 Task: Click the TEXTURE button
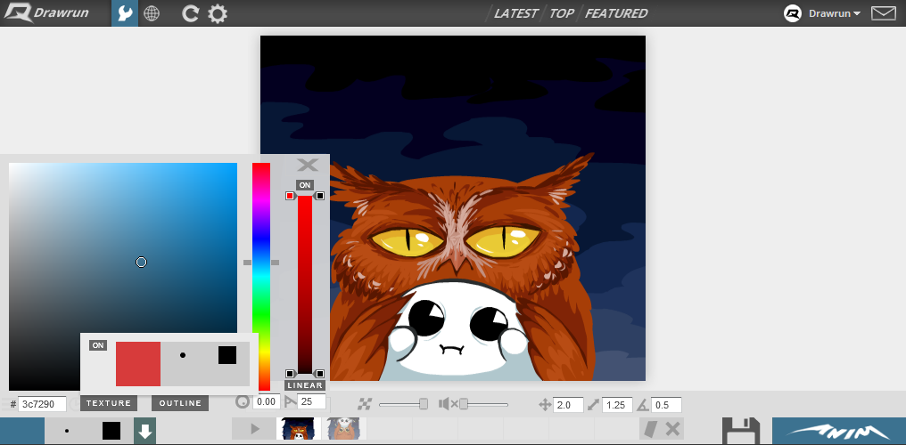tap(109, 403)
